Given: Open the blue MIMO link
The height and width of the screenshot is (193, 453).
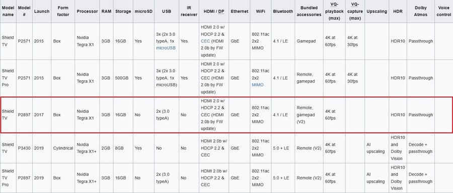Looking at the screenshot, I should [258, 85].
